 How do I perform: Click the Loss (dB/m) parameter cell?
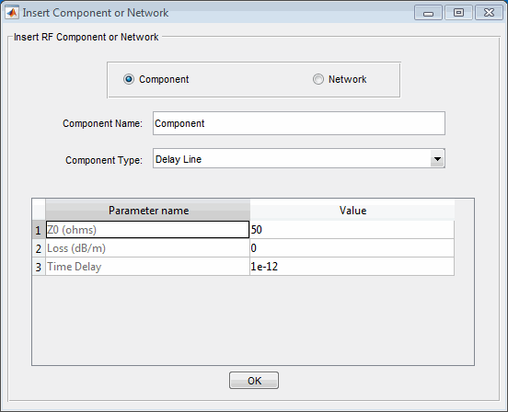[148, 248]
